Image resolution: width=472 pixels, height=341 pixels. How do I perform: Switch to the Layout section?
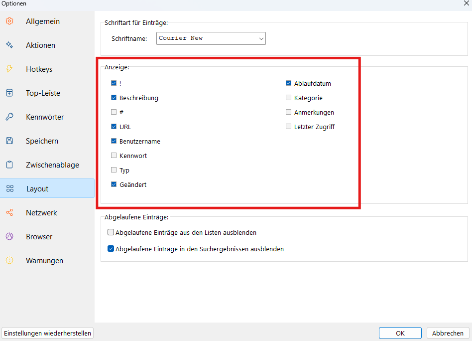click(x=47, y=188)
